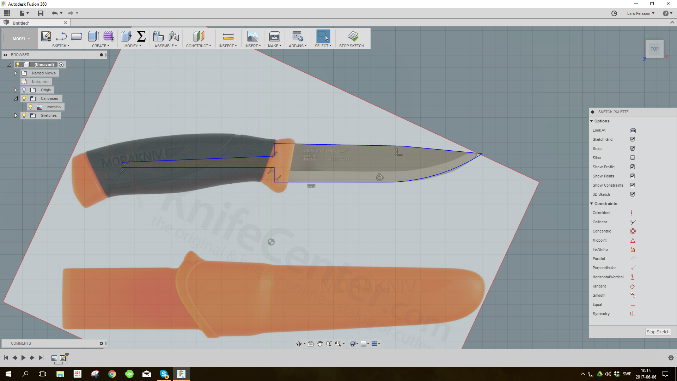Collapse the Options section in Sketch Palette

[x=591, y=121]
